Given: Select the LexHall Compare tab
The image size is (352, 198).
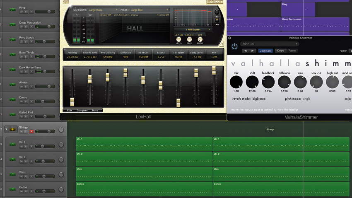Looking at the screenshot, I should [82, 110].
